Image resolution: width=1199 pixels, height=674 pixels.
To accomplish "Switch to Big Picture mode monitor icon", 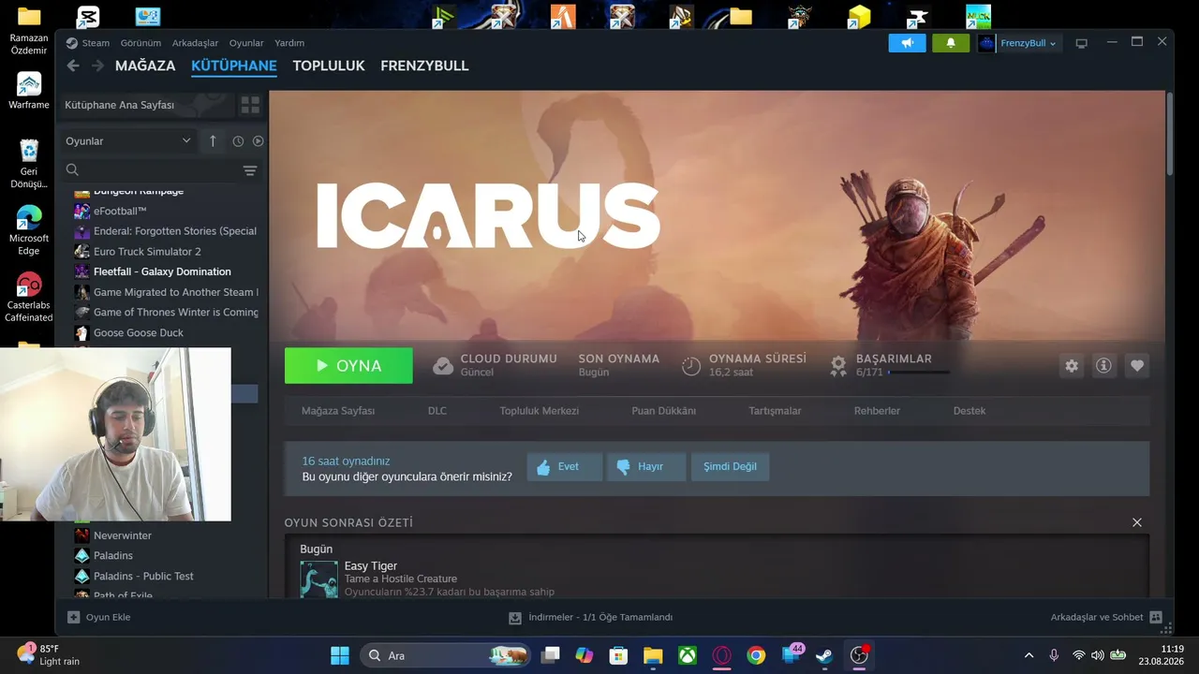I will click(1081, 43).
